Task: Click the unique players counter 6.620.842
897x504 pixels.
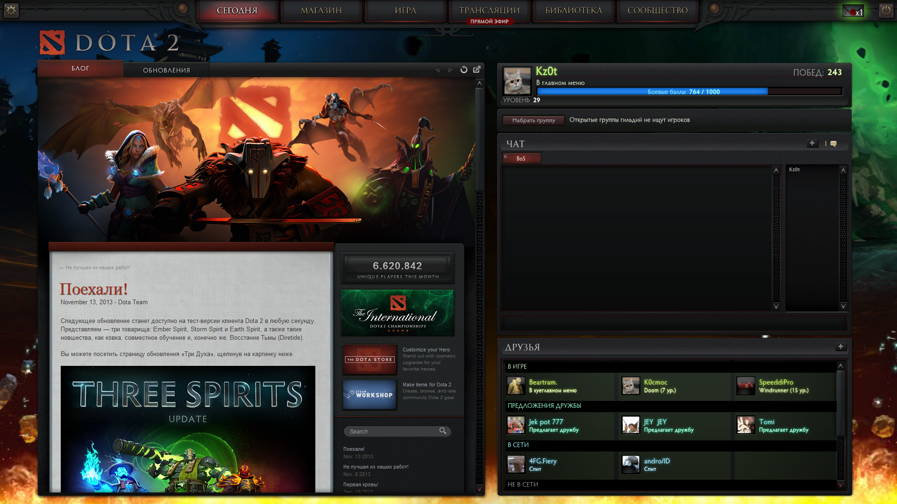Action: click(398, 268)
